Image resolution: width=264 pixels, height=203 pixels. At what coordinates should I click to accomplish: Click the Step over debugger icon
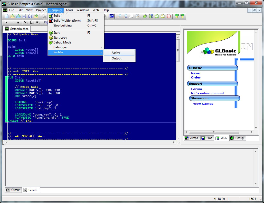pos(32,22)
